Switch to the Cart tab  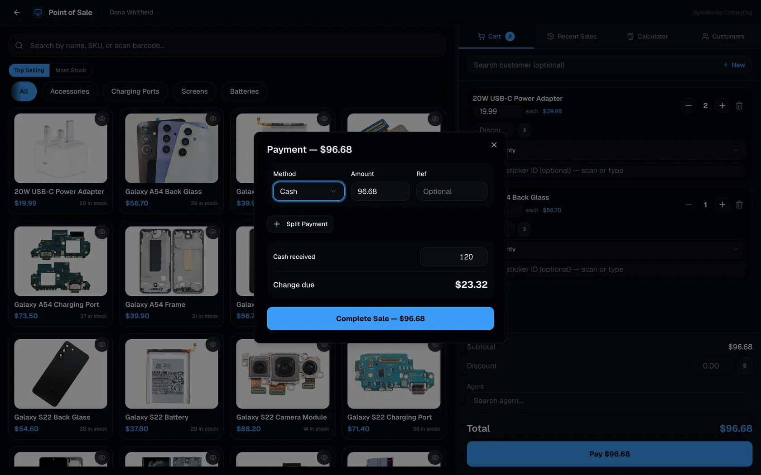pyautogui.click(x=496, y=36)
